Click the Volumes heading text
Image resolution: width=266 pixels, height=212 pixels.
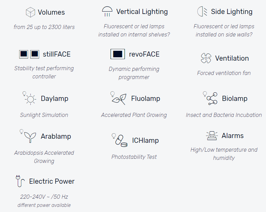tap(51, 12)
